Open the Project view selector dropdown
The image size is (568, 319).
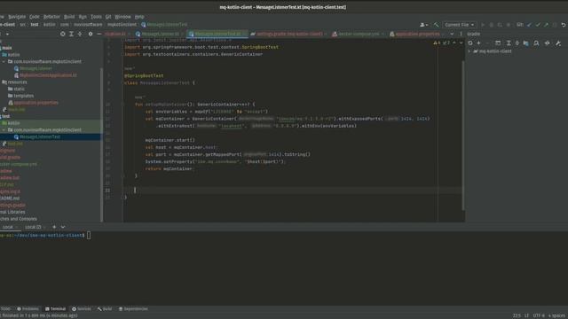(x=7, y=34)
